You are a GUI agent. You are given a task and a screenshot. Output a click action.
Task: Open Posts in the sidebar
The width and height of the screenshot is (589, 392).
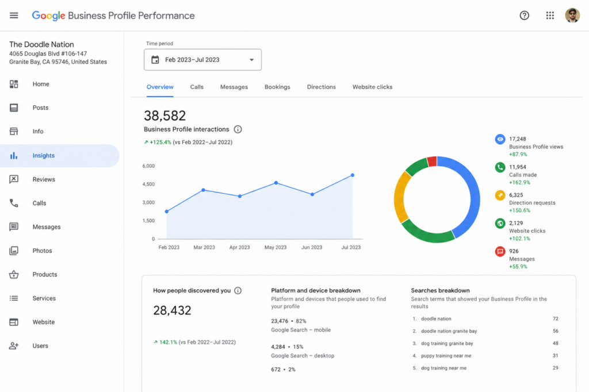coord(60,107)
